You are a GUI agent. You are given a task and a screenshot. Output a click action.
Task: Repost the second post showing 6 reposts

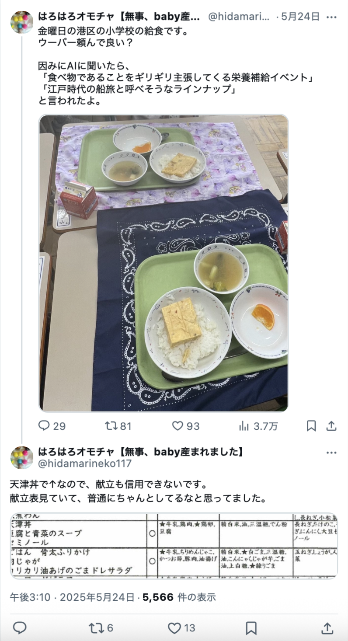101,628
